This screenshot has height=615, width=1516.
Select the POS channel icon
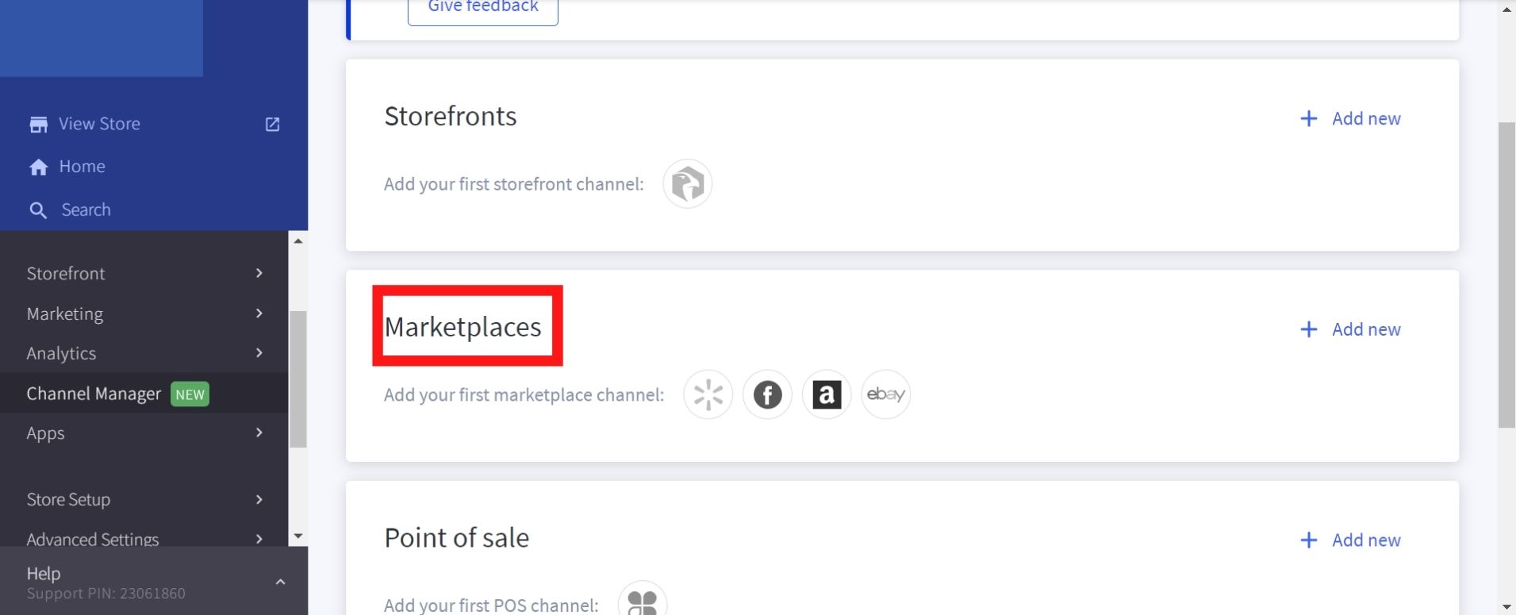coord(643,602)
